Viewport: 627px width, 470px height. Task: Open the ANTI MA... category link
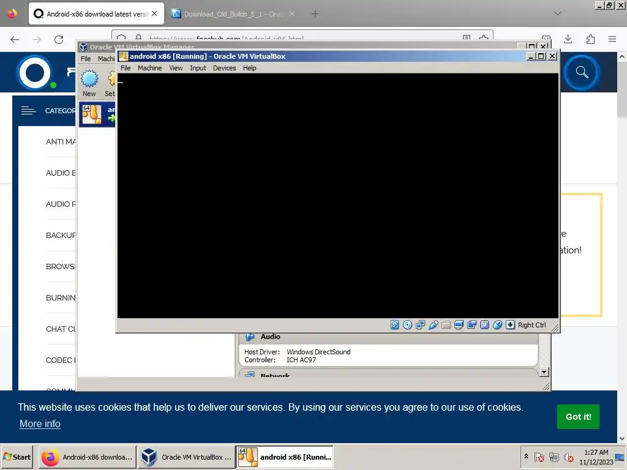click(61, 141)
